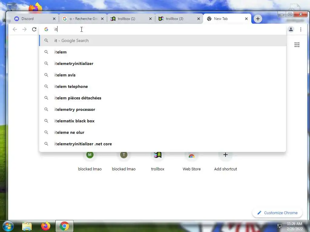Click the search icon beside "iteleme ne olur"
This screenshot has width=310, height=232.
(x=46, y=132)
